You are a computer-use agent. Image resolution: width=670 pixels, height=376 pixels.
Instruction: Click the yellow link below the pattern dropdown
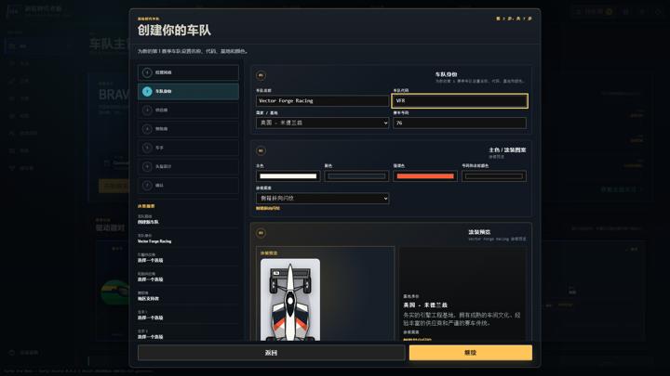268,209
